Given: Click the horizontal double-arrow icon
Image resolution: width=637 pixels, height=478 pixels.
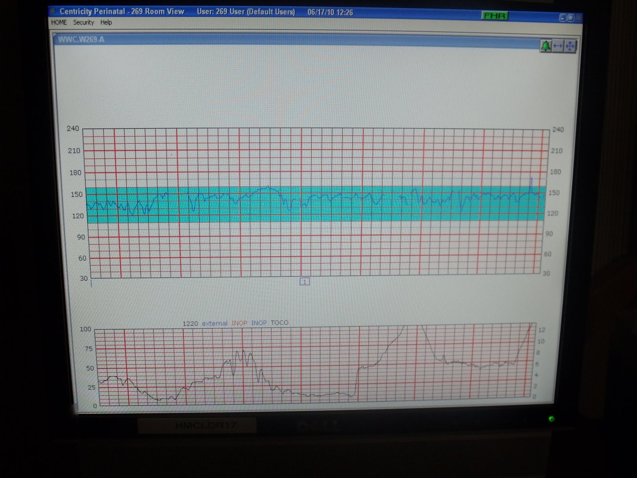Looking at the screenshot, I should pos(558,46).
